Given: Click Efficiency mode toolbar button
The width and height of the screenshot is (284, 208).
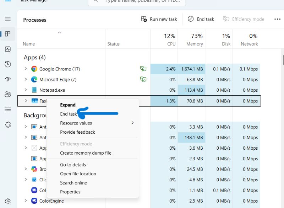Looking at the screenshot, I should click(x=244, y=19).
